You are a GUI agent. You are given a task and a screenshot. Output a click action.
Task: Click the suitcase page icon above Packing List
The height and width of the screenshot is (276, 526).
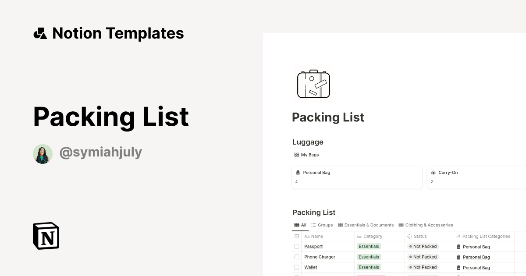click(313, 84)
